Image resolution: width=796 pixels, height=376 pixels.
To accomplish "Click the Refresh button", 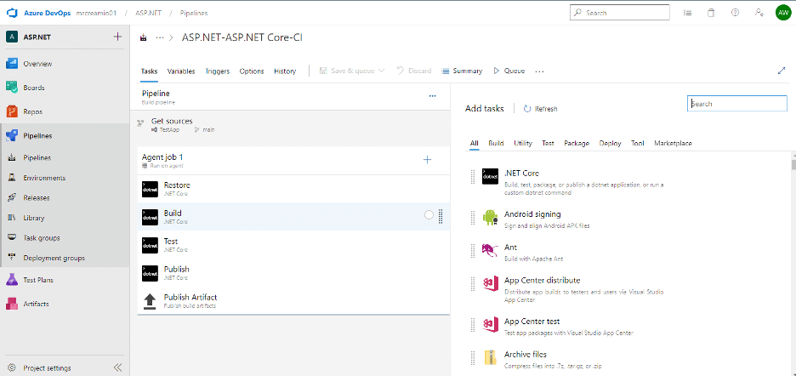I will click(x=540, y=109).
